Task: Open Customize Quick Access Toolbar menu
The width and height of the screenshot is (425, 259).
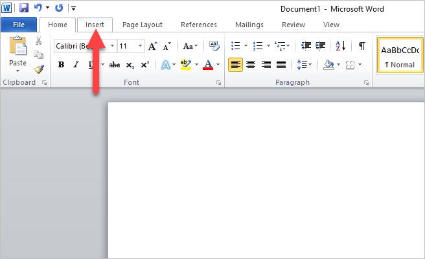Action: (x=73, y=8)
